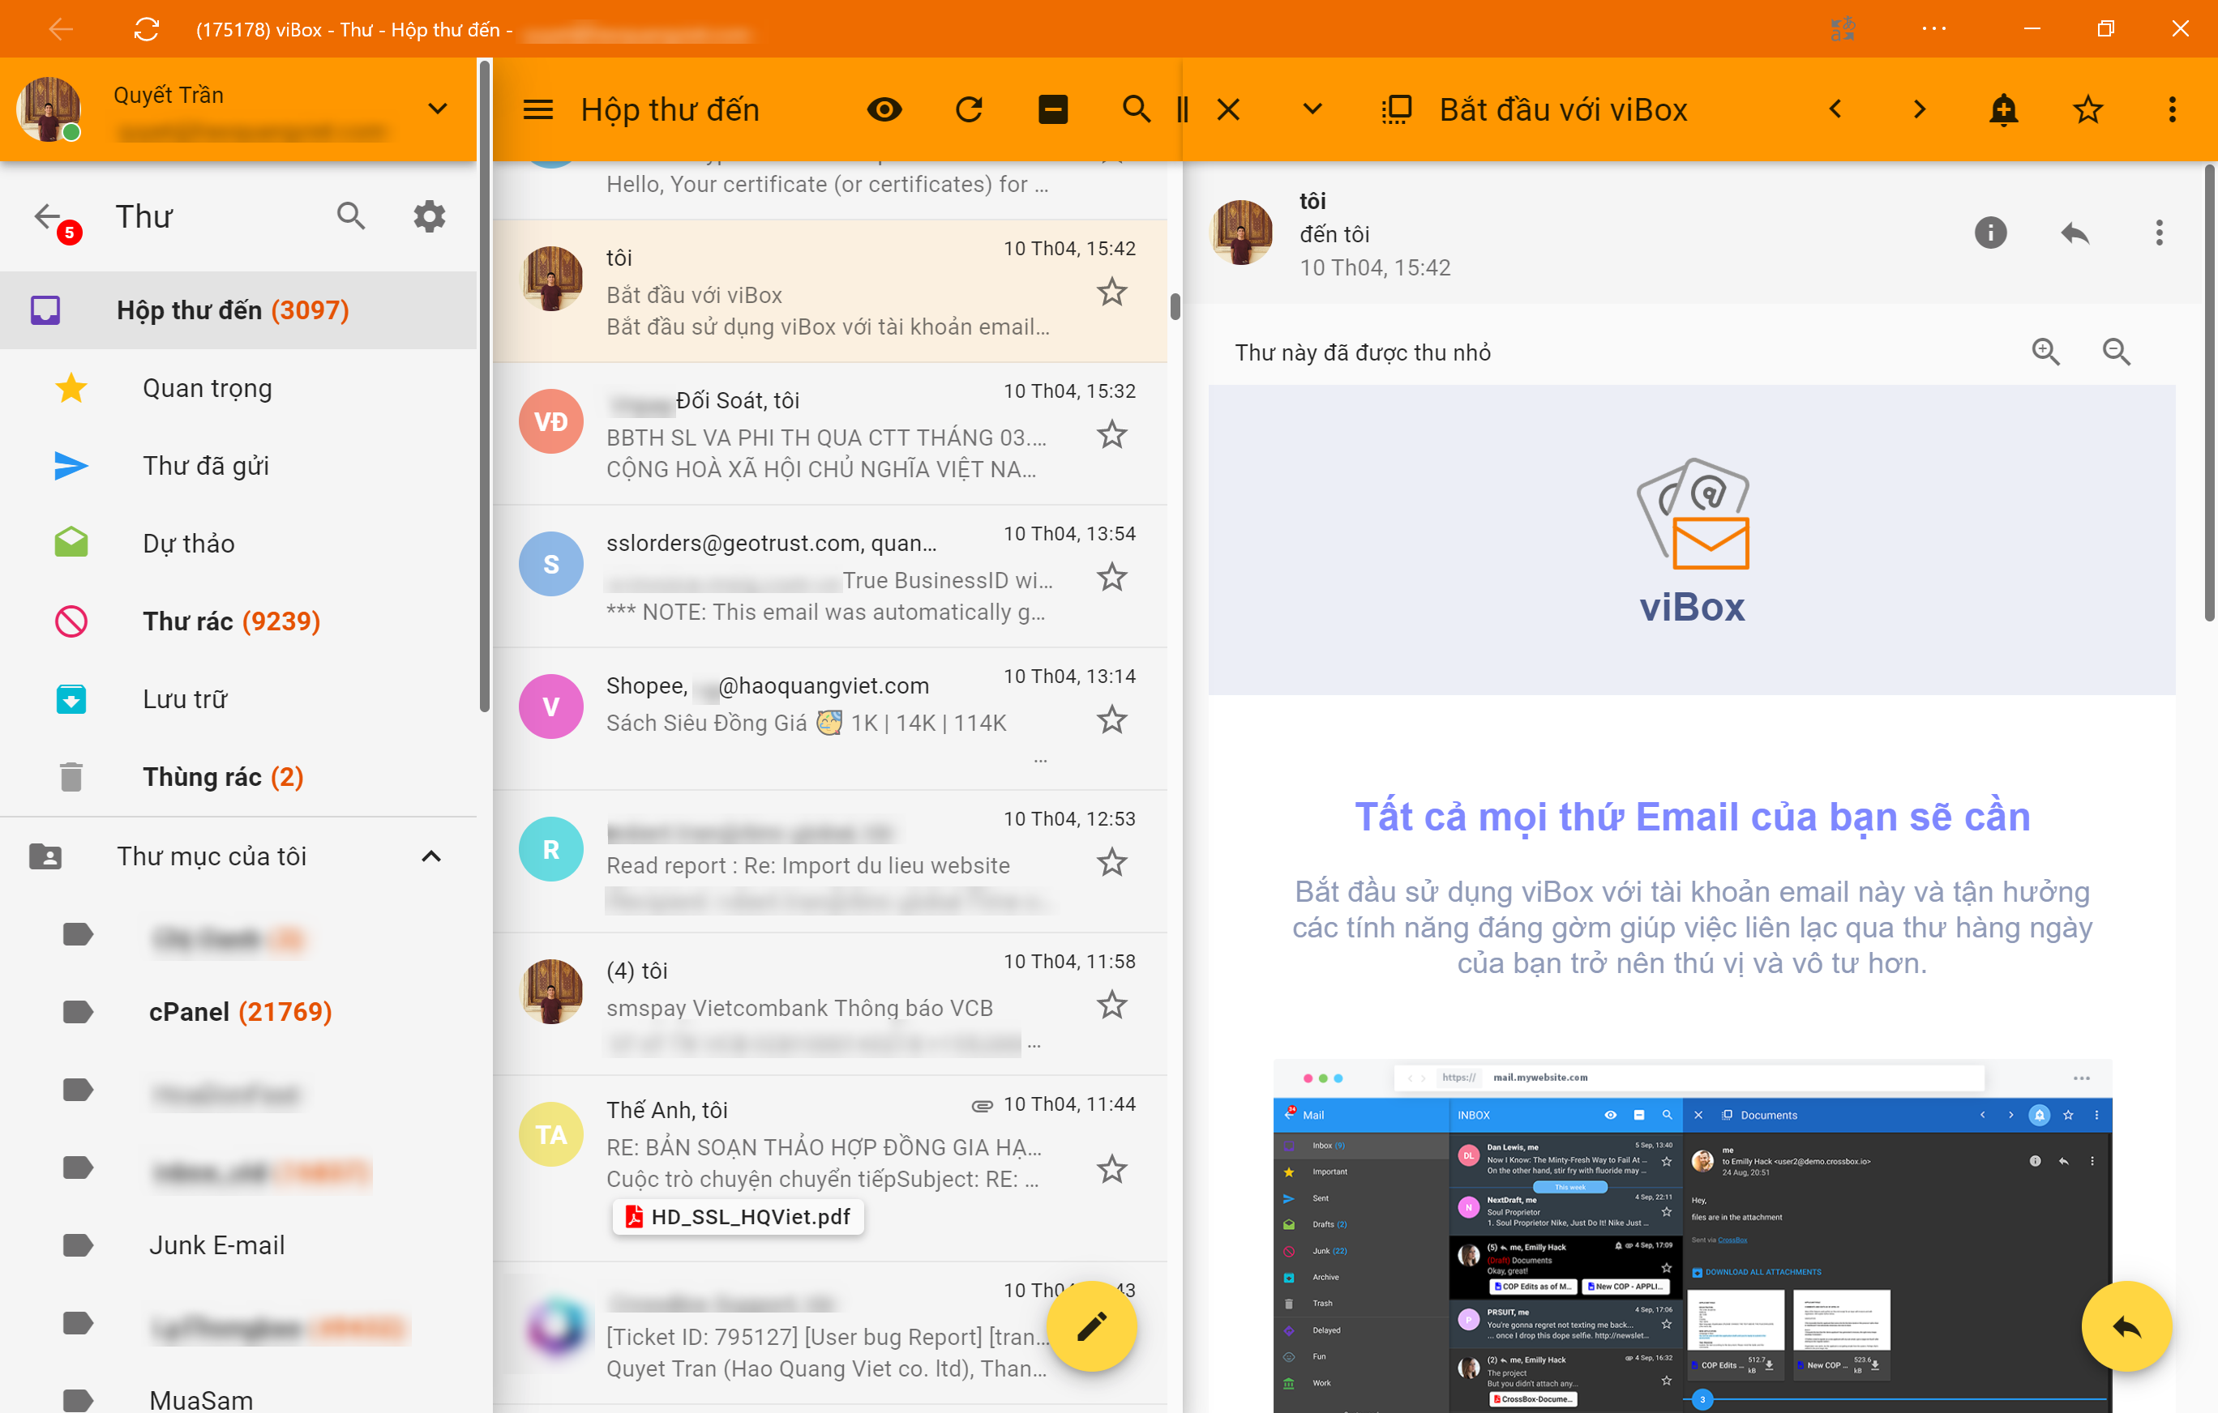Open mail settings gear icon

pos(429,216)
